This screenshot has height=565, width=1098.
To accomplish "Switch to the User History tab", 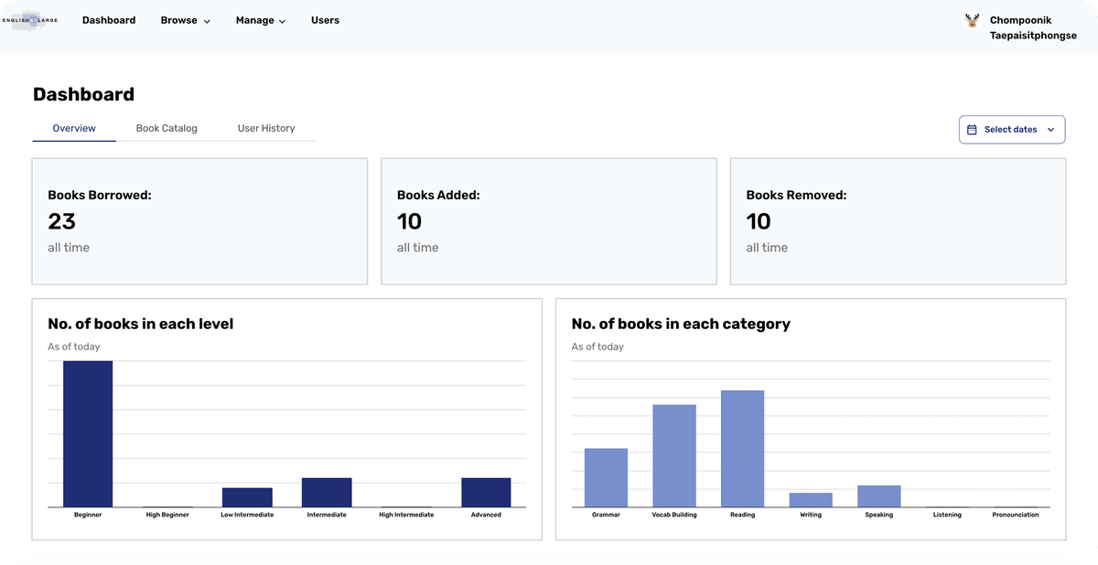I will [x=266, y=128].
